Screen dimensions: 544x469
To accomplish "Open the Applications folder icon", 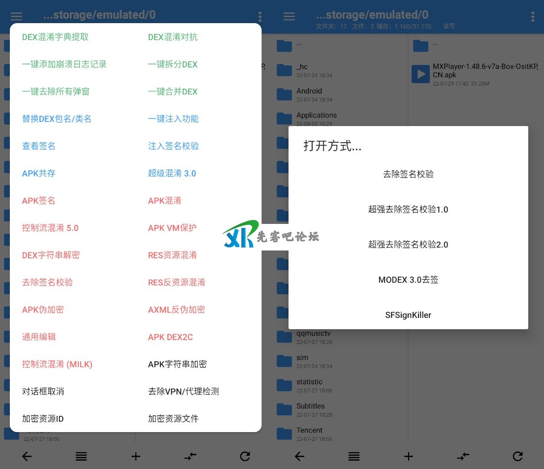I will (x=284, y=119).
